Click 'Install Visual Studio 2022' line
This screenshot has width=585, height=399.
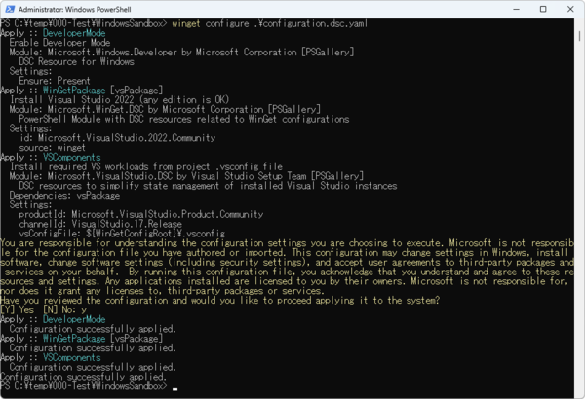(x=119, y=100)
